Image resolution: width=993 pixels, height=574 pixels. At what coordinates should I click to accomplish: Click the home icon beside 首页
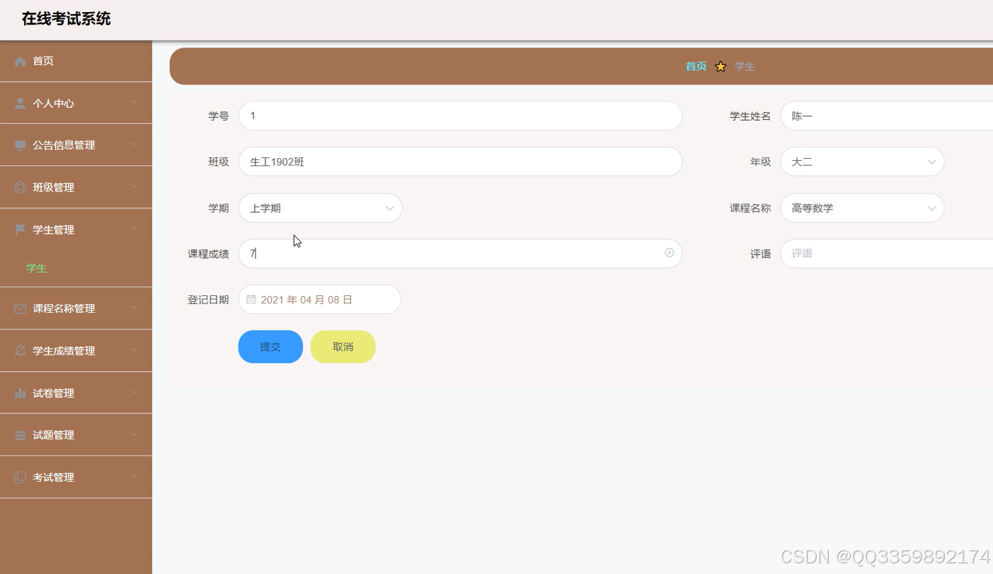pos(20,62)
